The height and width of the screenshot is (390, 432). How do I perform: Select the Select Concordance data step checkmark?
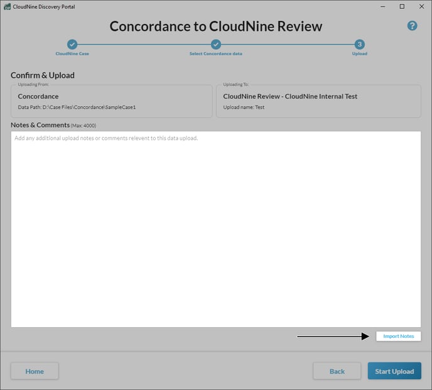pyautogui.click(x=216, y=44)
